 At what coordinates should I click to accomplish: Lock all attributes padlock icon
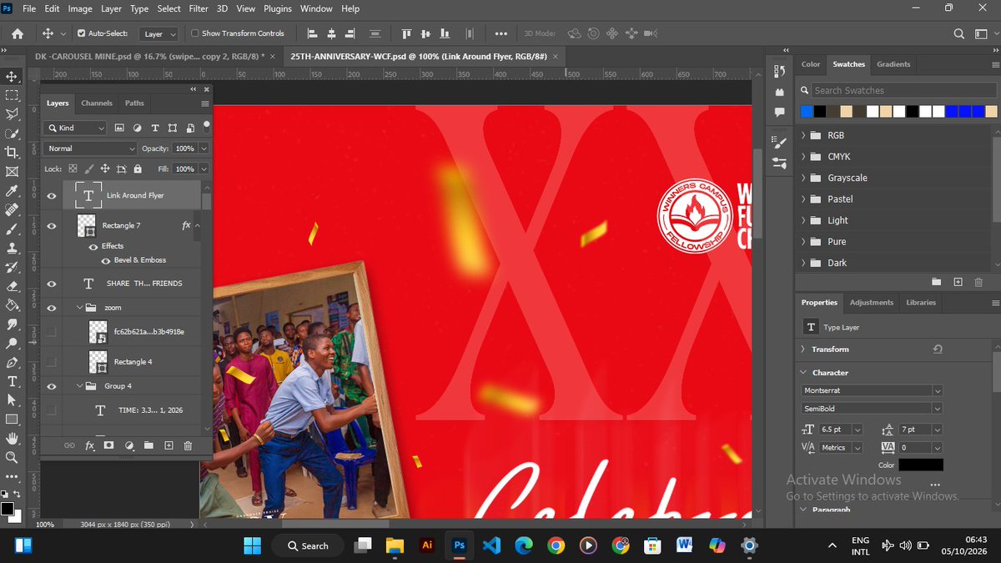click(138, 168)
